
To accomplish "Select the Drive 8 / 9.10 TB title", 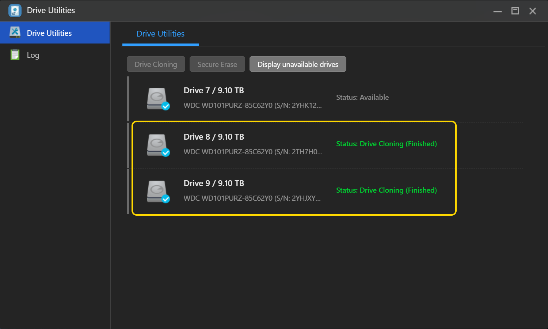I will click(x=214, y=137).
